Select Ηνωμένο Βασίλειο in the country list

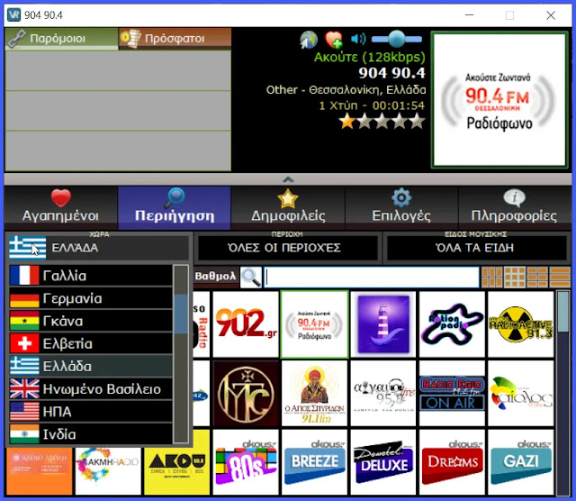click(x=90, y=388)
